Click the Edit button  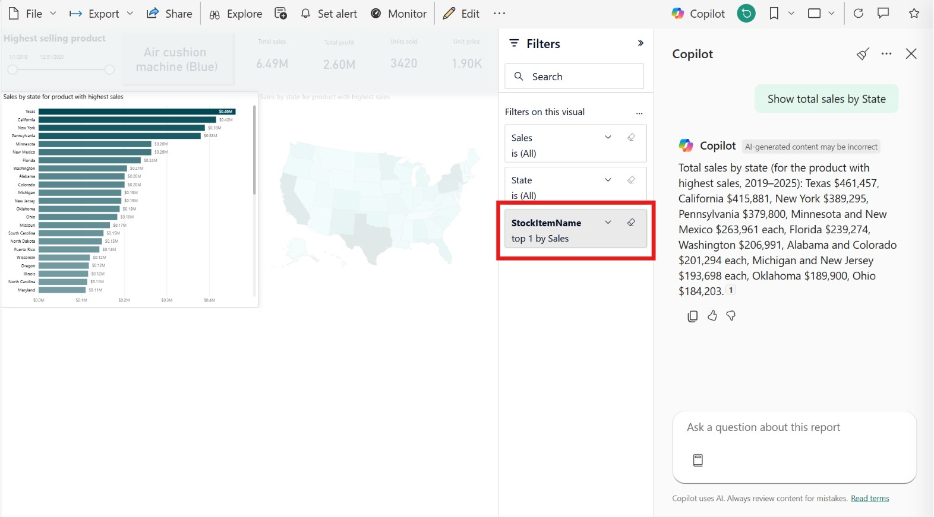tap(462, 14)
